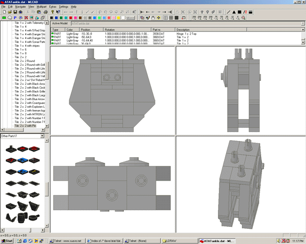Viewport: 306px width, 244px height.
Task: Open the Extras menu
Action: [53, 7]
